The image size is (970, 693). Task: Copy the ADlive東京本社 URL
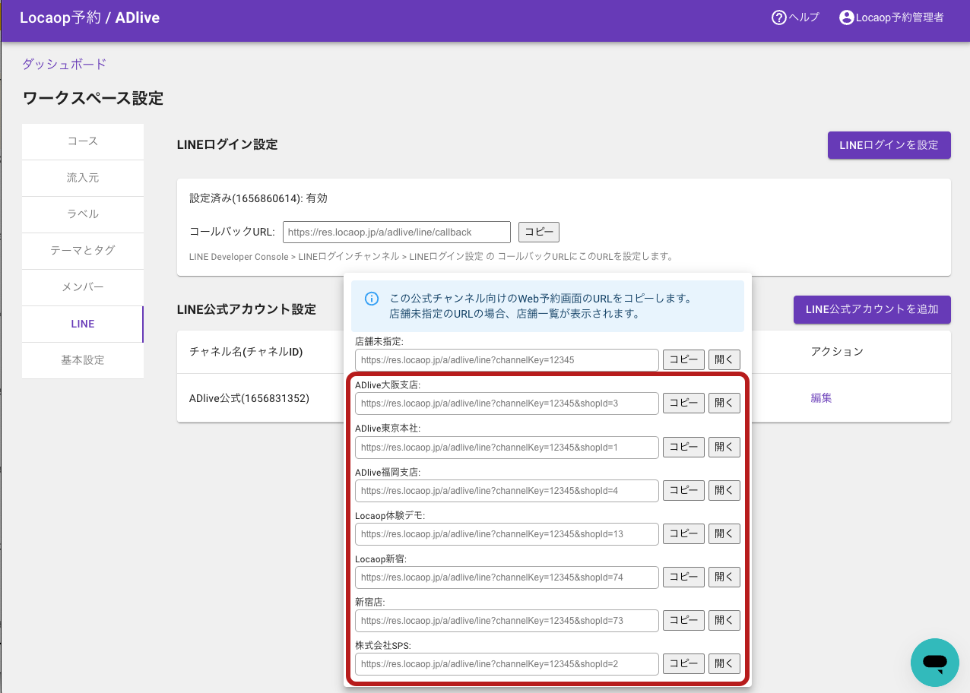point(683,448)
